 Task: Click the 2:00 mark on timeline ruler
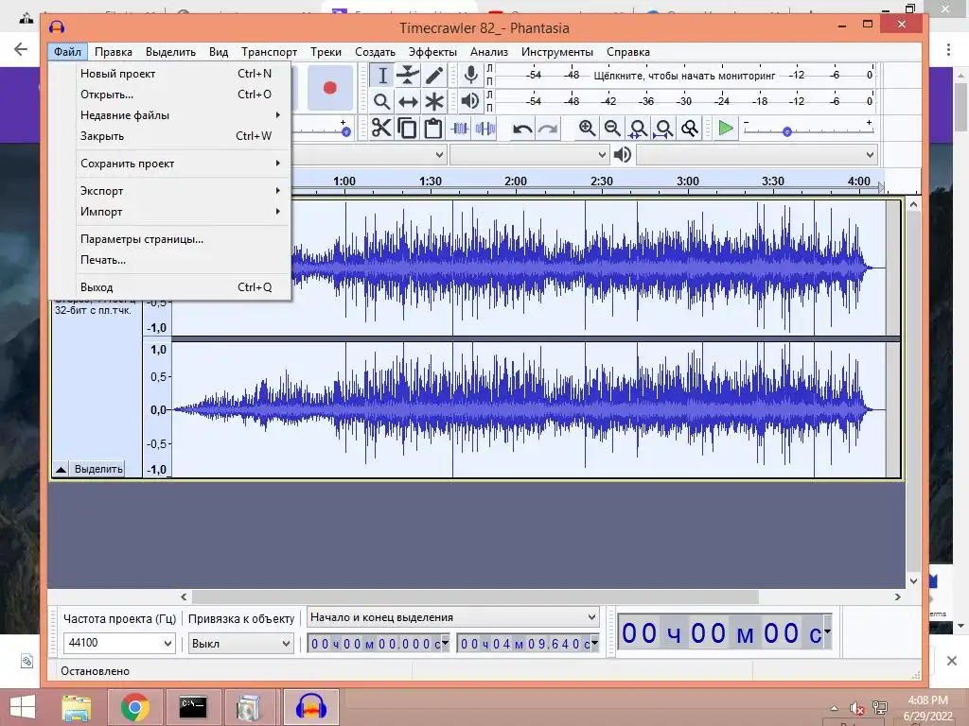pos(516,181)
